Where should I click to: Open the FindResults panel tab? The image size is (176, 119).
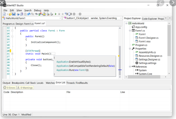coord(82,83)
